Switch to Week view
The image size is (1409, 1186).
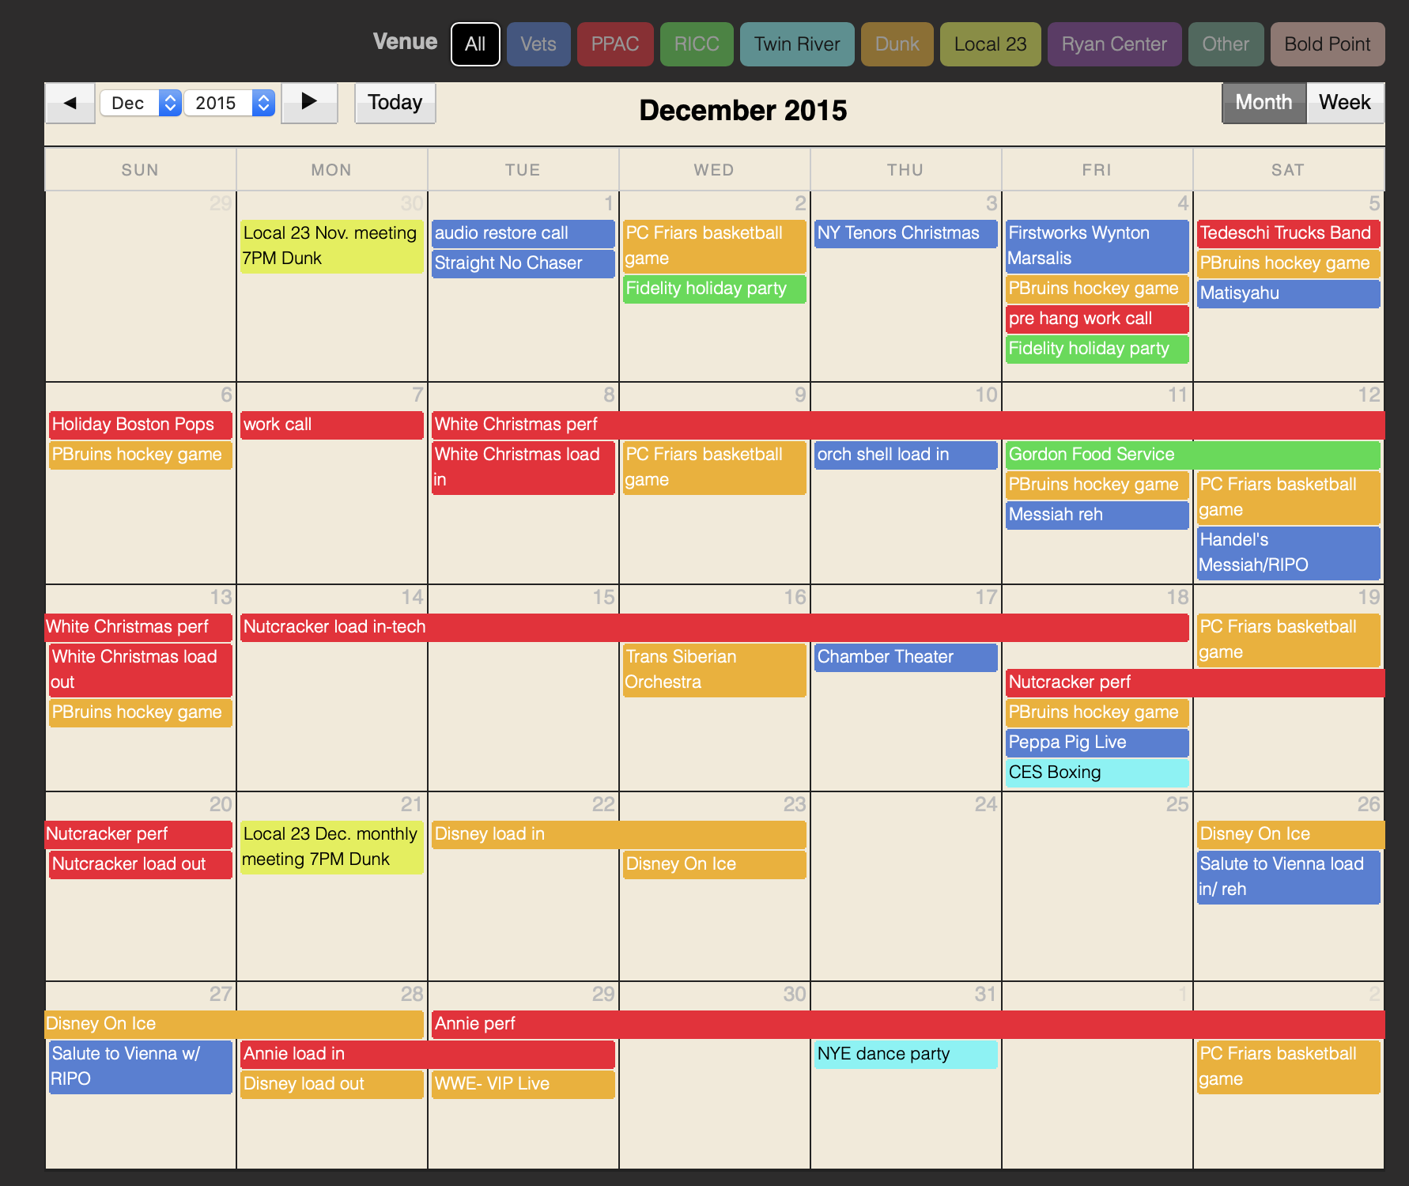[1344, 103]
